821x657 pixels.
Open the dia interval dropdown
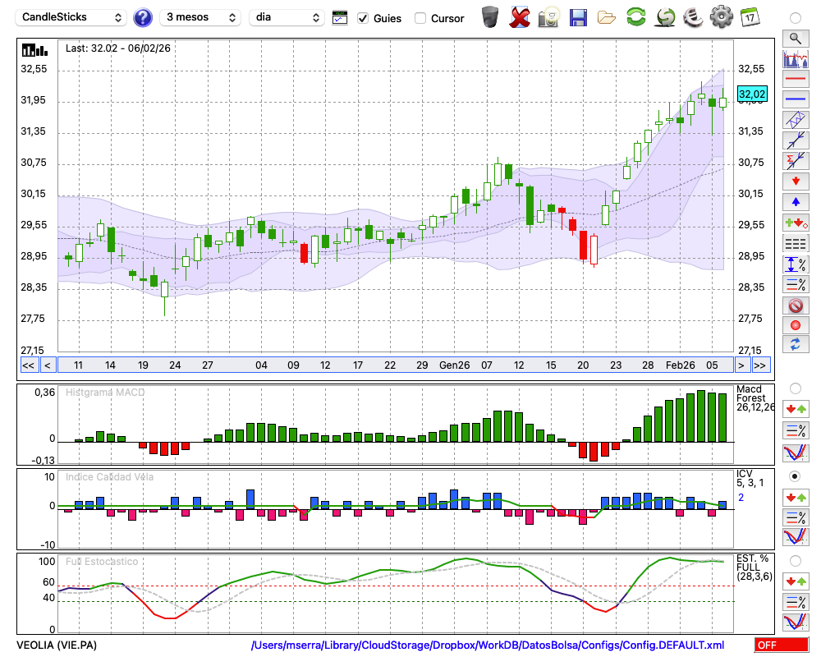coord(287,17)
